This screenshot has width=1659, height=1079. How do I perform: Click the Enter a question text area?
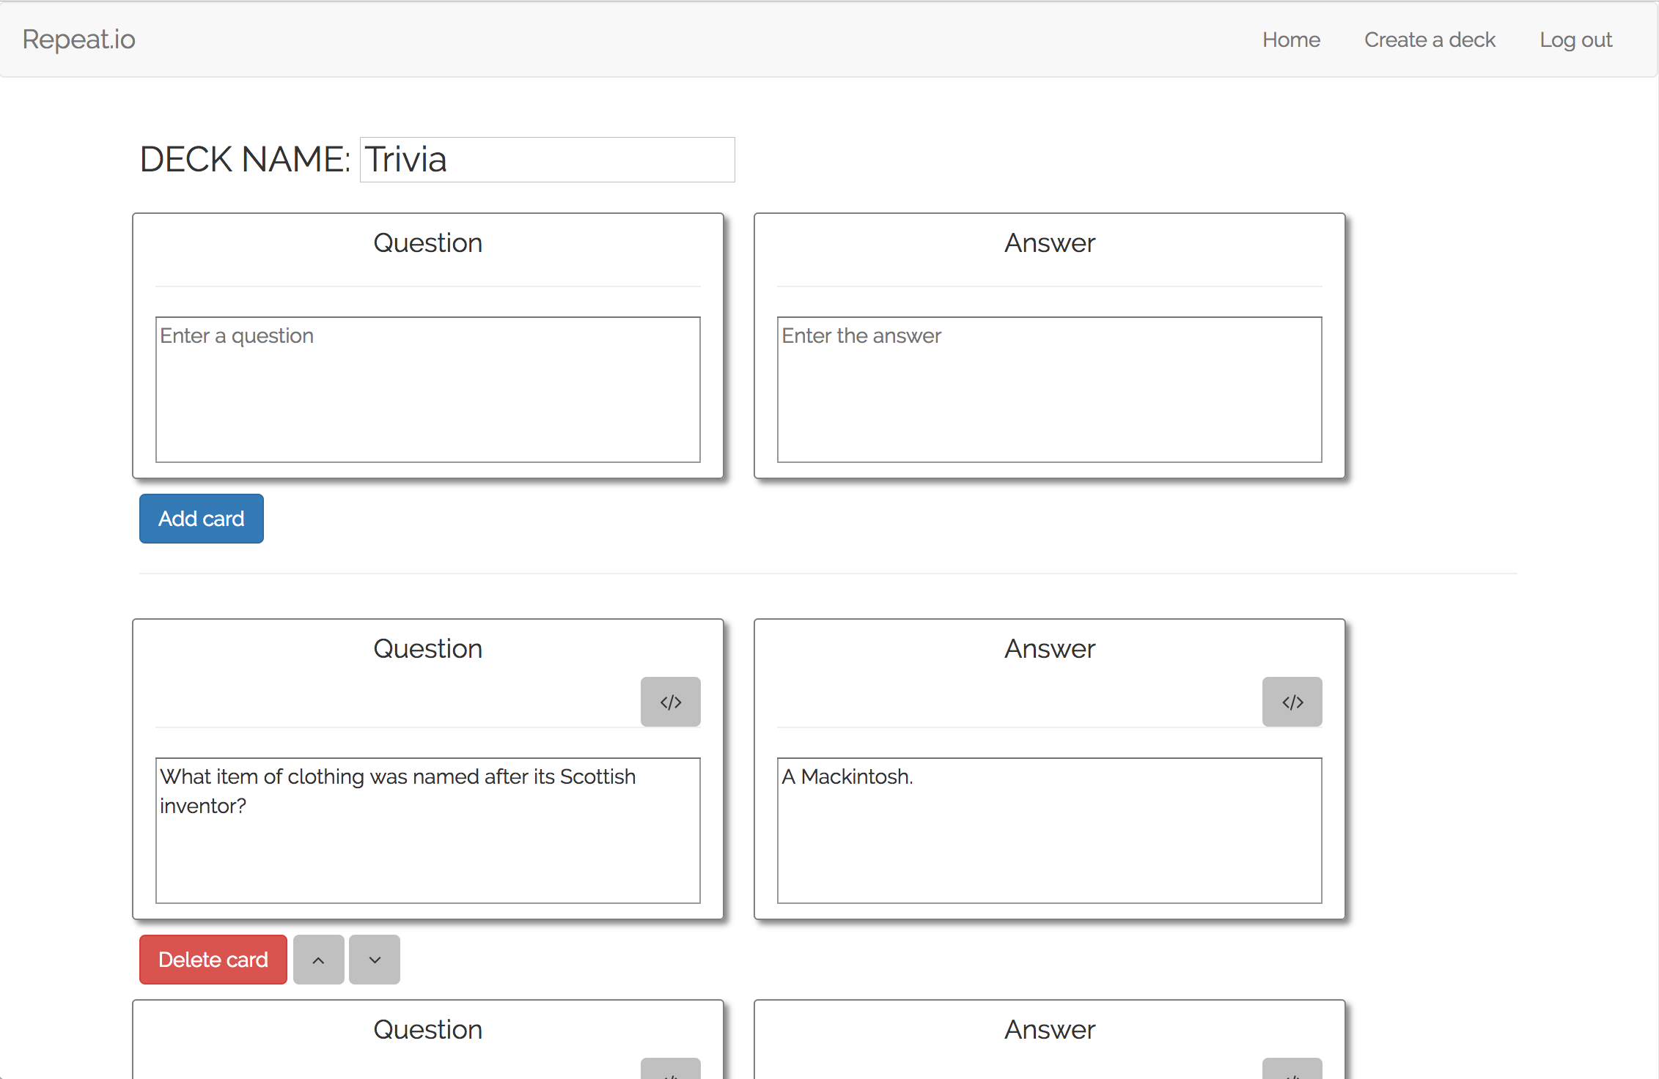427,389
